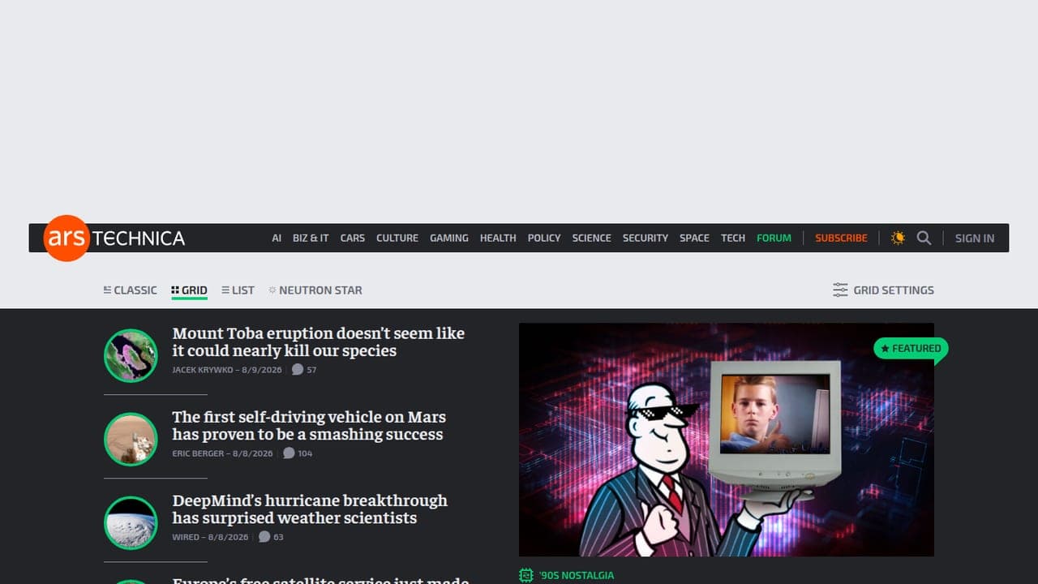Open the Mount Toba eruption article headline

click(319, 341)
